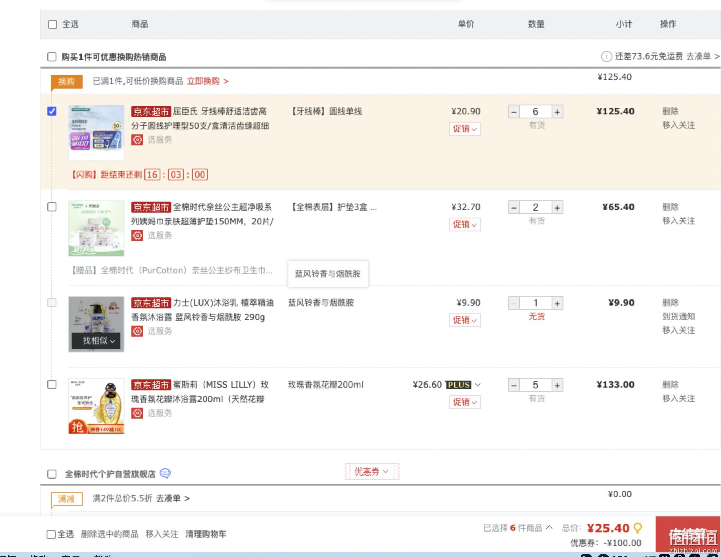The image size is (721, 557).
Task: Increase quantity of 力士 LUX 沐浴乳
Action: [557, 303]
